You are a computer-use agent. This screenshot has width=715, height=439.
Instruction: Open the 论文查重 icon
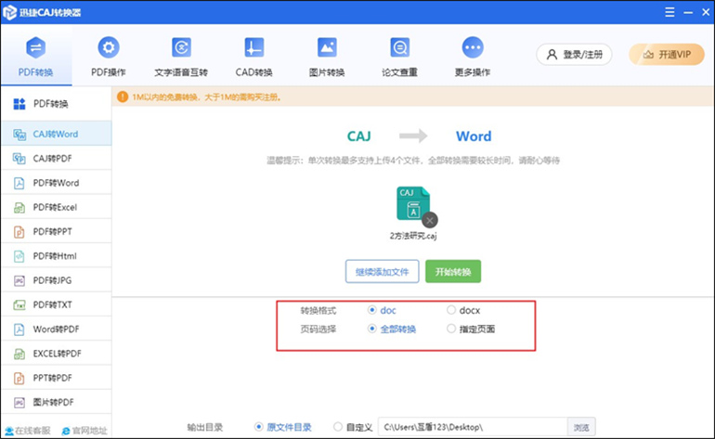click(400, 47)
